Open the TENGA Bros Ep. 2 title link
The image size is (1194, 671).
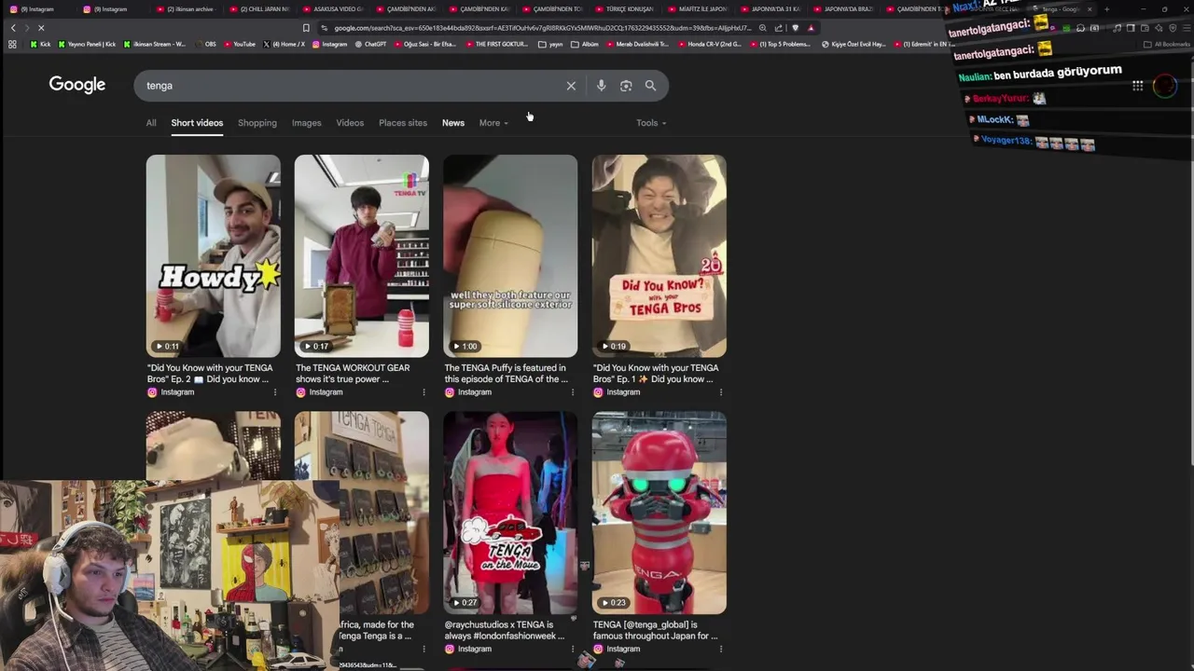[210, 374]
